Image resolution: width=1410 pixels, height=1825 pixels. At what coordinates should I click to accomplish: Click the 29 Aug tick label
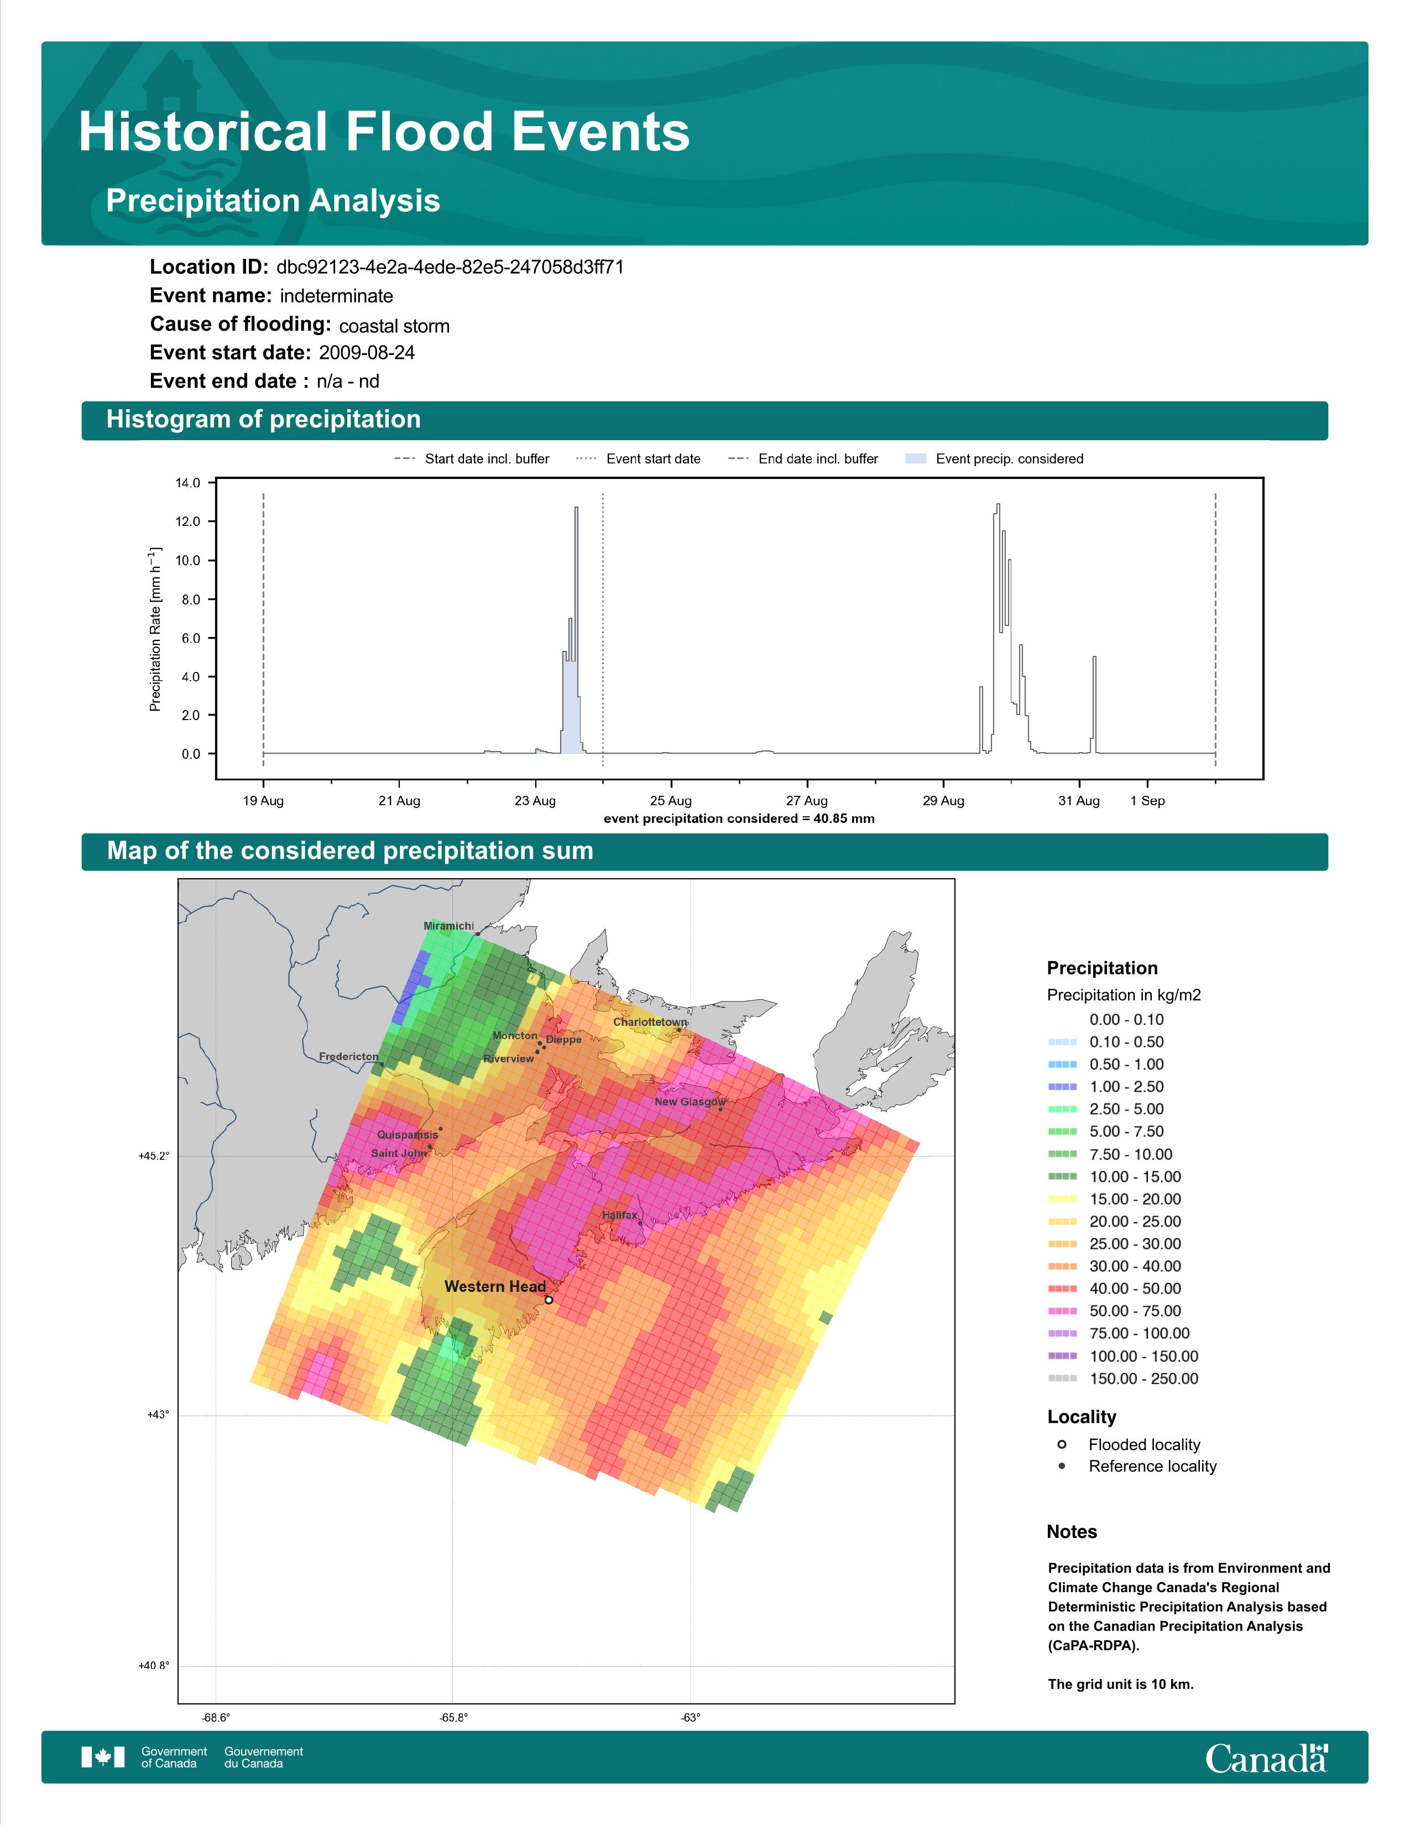pos(943,801)
